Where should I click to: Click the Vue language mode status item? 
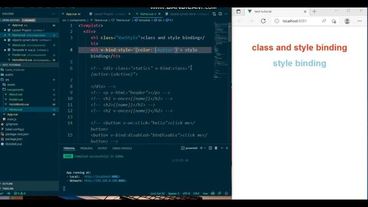pos(205,194)
